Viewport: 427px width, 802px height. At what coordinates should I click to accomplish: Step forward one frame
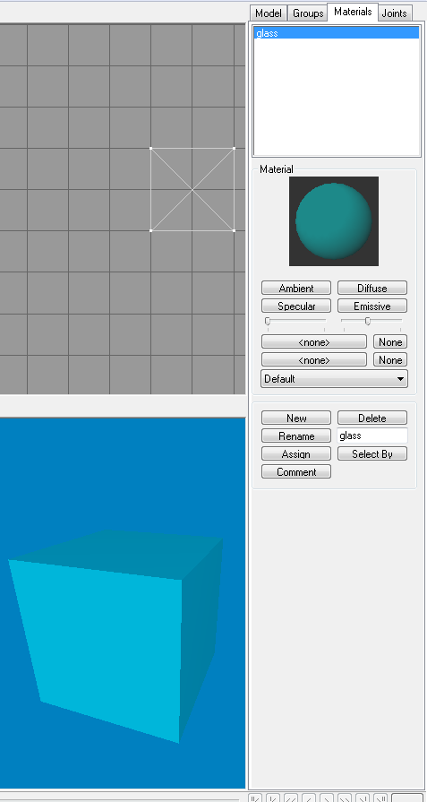coord(327,798)
